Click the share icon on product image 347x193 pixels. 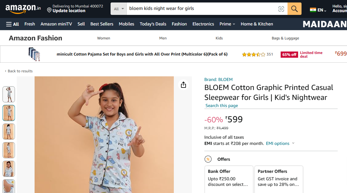(183, 85)
